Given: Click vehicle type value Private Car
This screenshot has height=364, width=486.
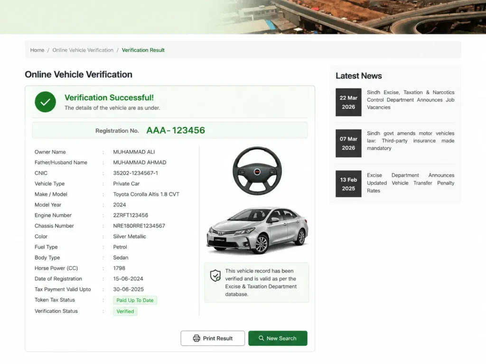Looking at the screenshot, I should point(126,183).
